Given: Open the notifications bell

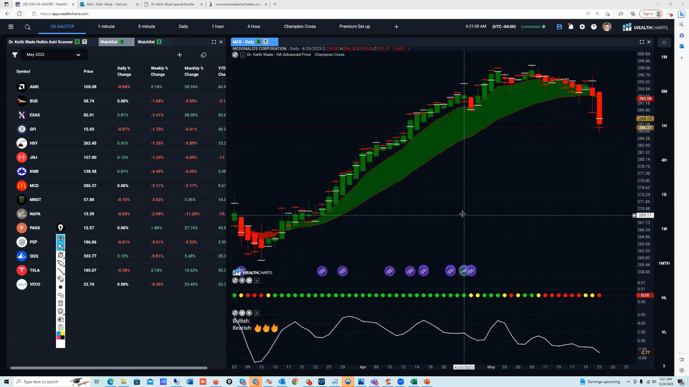Looking at the screenshot, I should coord(571,27).
